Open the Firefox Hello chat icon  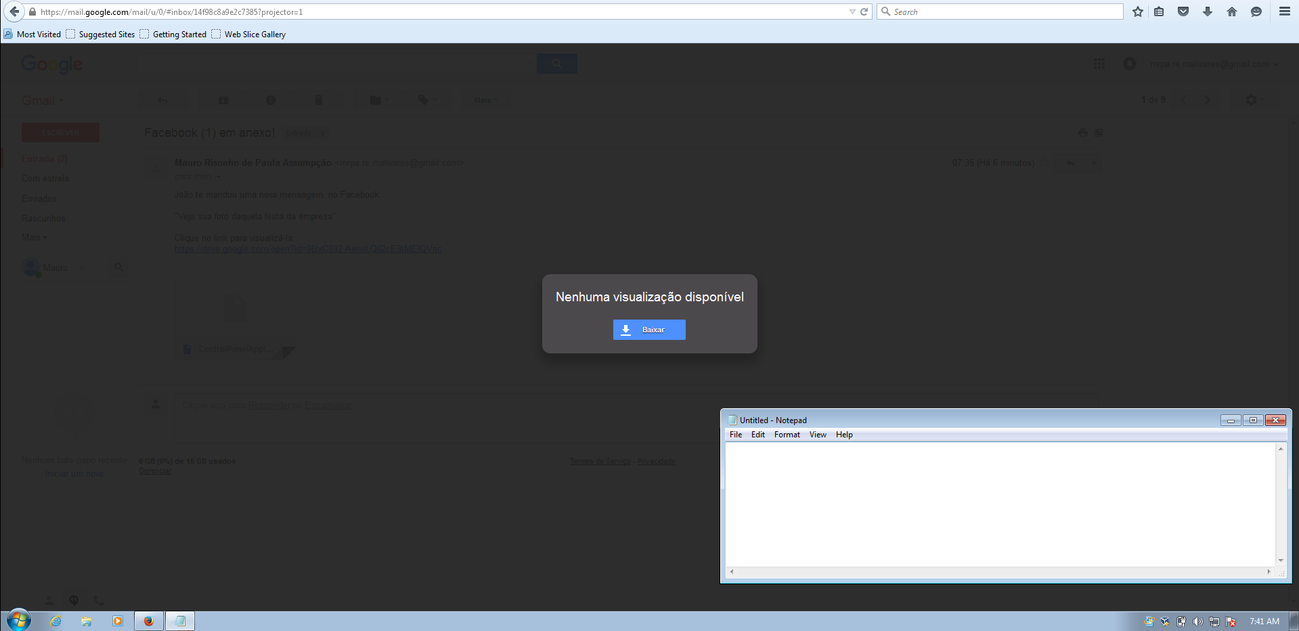click(x=1256, y=12)
